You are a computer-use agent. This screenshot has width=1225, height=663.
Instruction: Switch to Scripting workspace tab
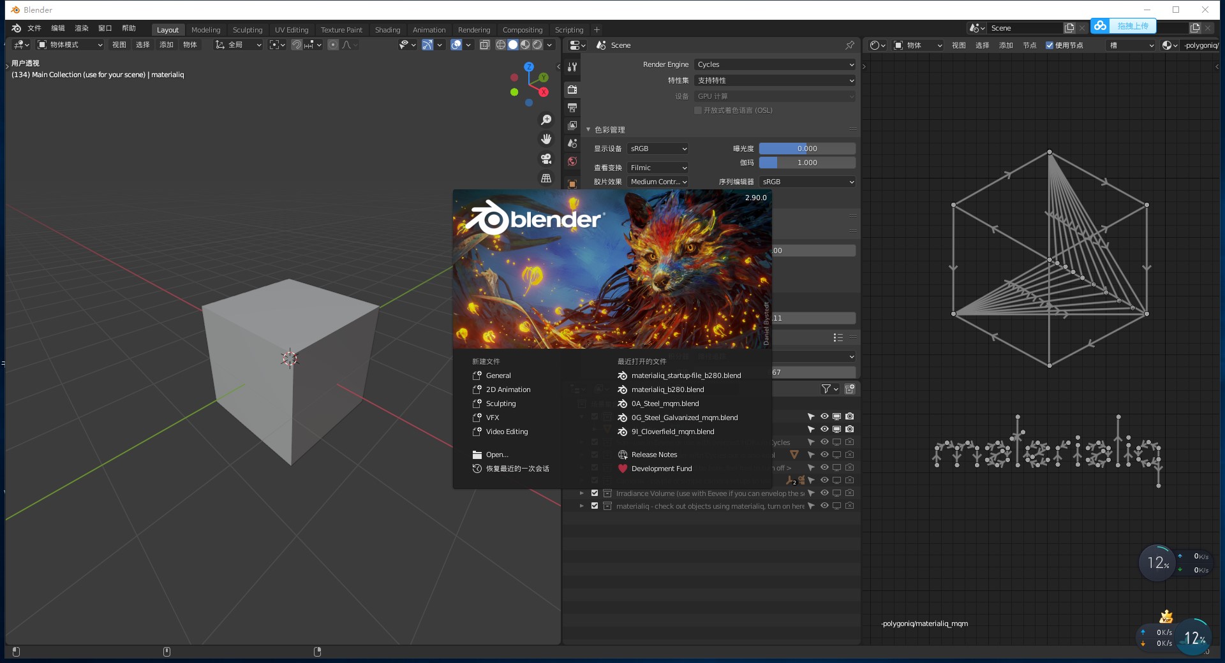click(569, 30)
